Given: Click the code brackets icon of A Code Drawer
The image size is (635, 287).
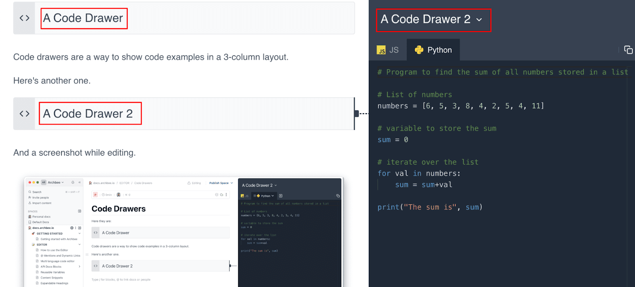Looking at the screenshot, I should pyautogui.click(x=25, y=18).
